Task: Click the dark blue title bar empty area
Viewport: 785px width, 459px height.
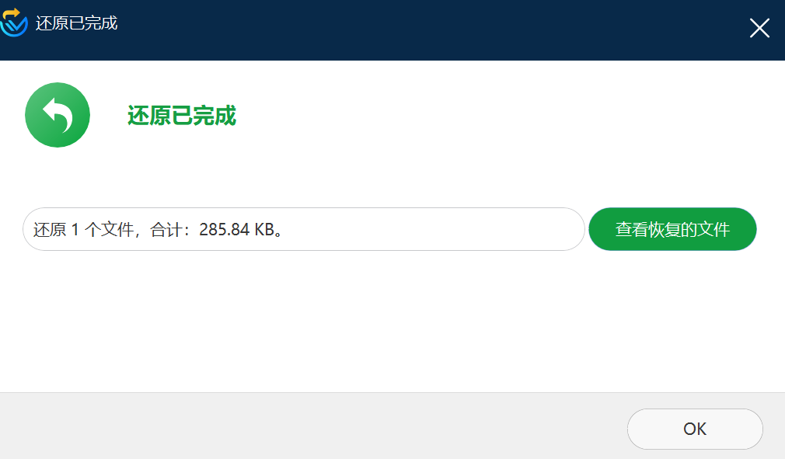Action: tap(431, 30)
